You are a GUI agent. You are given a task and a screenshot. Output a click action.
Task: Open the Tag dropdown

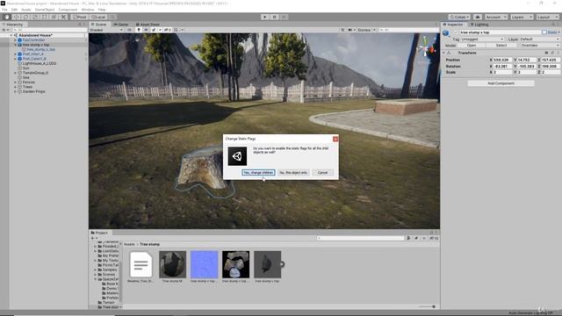(x=482, y=39)
